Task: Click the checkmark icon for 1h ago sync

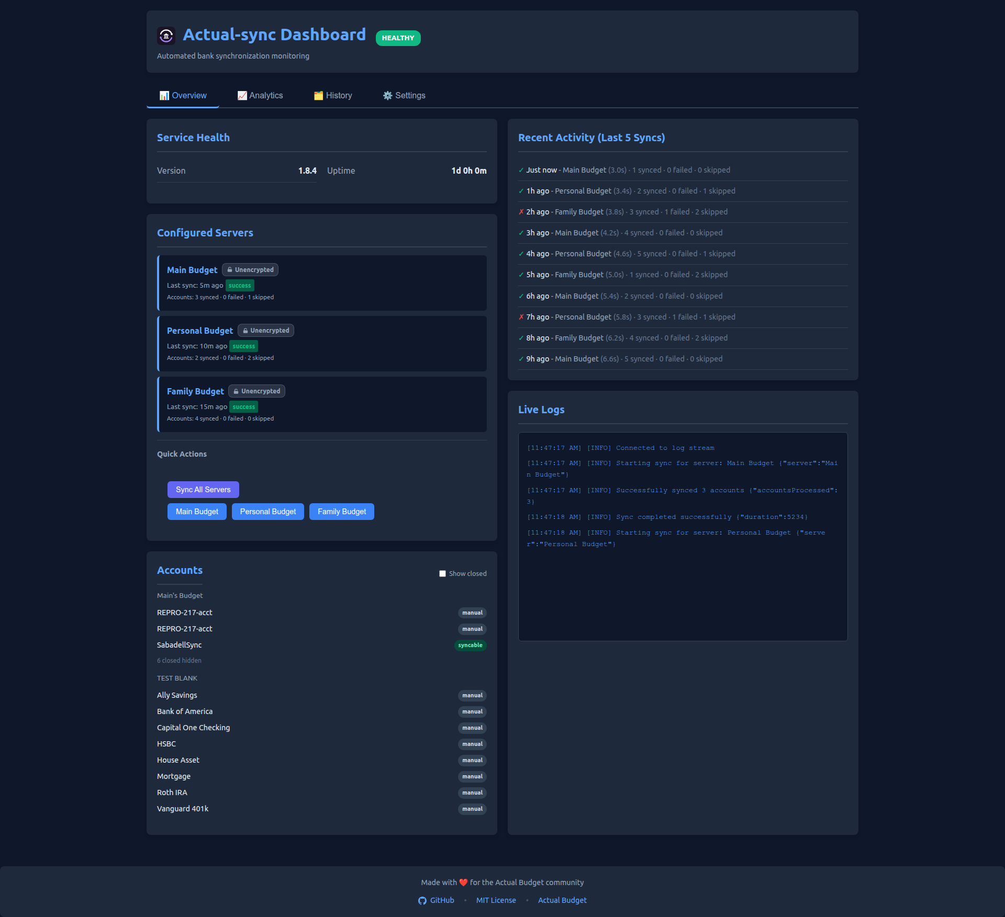Action: [x=521, y=191]
